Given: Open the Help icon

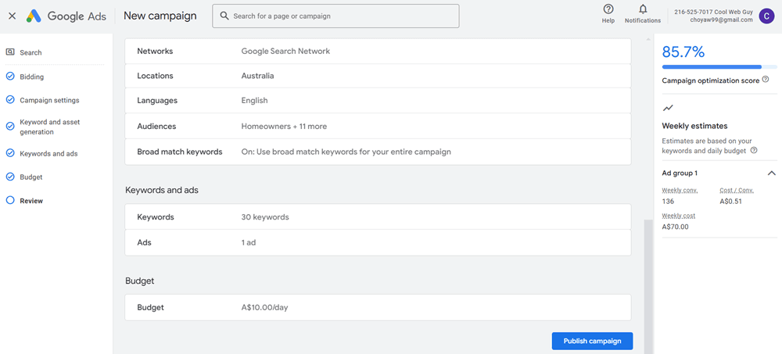Looking at the screenshot, I should coord(608,9).
